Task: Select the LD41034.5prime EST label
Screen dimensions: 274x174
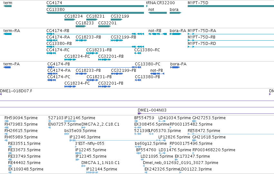Action: [175, 118]
